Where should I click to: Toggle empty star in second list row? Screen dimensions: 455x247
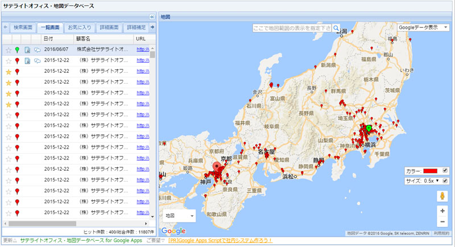(x=9, y=61)
